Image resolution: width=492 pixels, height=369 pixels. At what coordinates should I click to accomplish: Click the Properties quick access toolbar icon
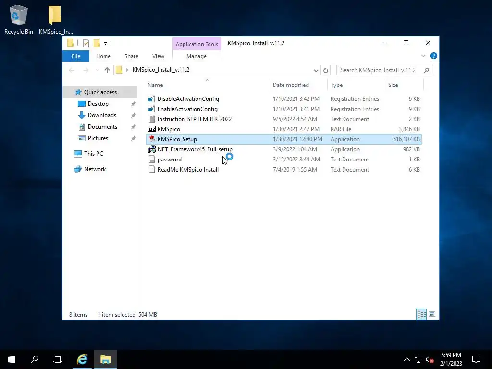point(86,43)
